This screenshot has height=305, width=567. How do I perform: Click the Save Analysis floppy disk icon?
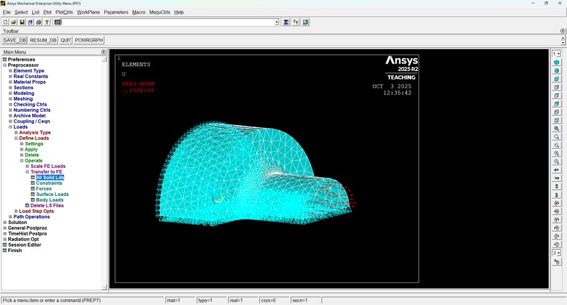pyautogui.click(x=22, y=22)
